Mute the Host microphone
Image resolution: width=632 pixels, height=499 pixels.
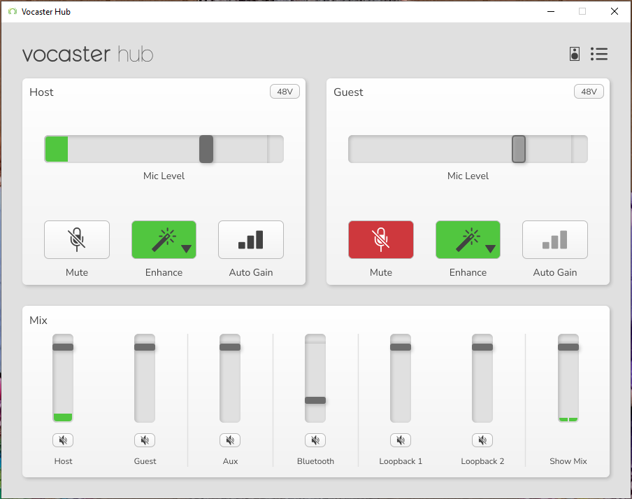click(x=76, y=239)
